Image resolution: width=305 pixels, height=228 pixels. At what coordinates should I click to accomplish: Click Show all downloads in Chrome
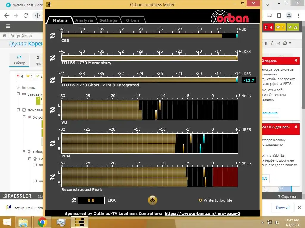click(282, 208)
